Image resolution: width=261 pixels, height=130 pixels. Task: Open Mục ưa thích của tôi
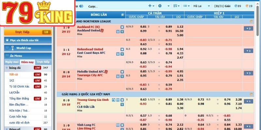tap(28, 40)
